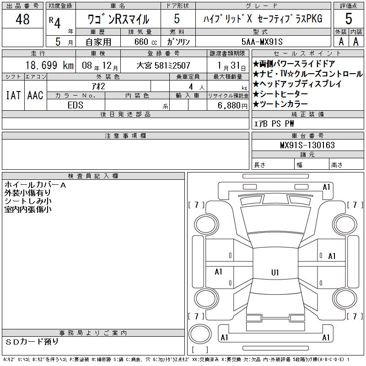Select the seating capacity 4 人

(197, 87)
